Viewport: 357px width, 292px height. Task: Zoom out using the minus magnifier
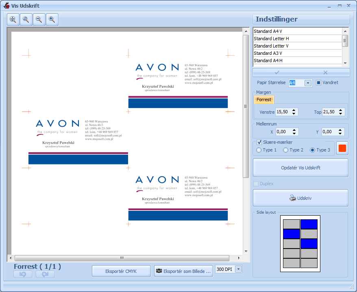click(x=39, y=20)
